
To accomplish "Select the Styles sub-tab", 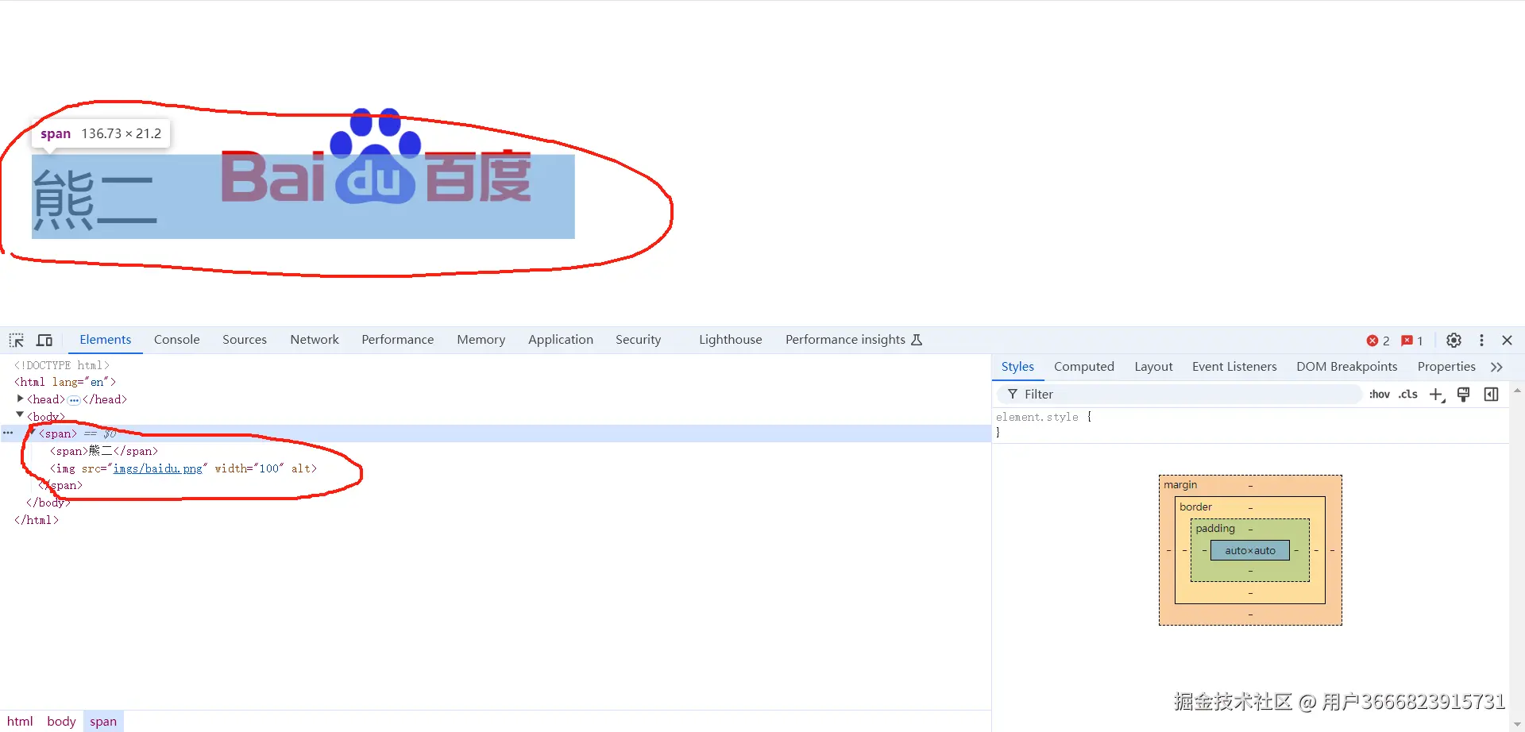I will point(1017,367).
